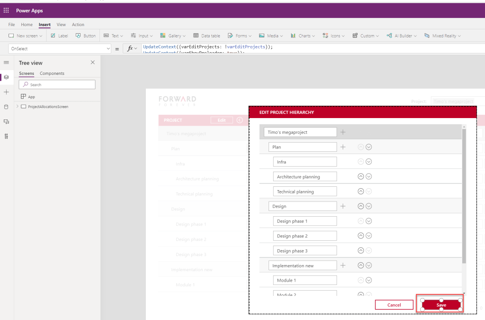Add child under Timo's megaproject
This screenshot has width=485, height=320.
coord(343,132)
